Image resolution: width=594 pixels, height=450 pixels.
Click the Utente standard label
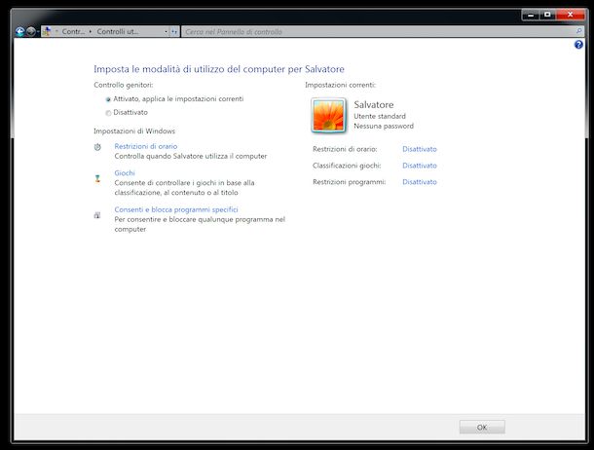pos(380,116)
